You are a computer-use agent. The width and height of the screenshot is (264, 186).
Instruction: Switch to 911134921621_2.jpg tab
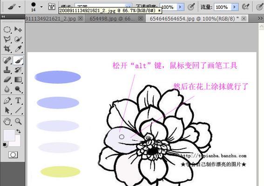pos(50,19)
